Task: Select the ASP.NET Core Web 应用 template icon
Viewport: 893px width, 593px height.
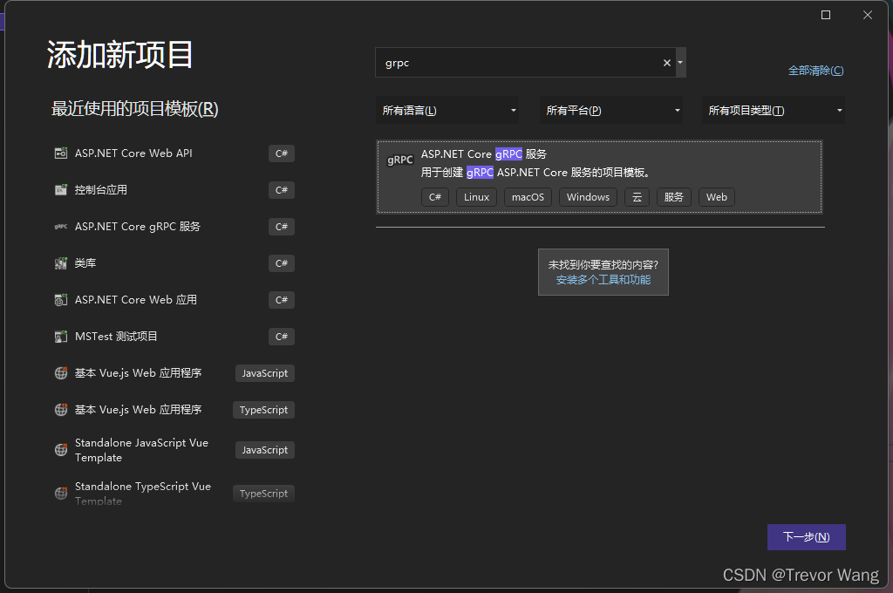Action: point(60,300)
